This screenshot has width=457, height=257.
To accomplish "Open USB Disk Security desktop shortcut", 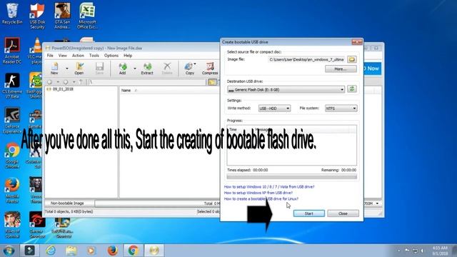I will pos(37,16).
